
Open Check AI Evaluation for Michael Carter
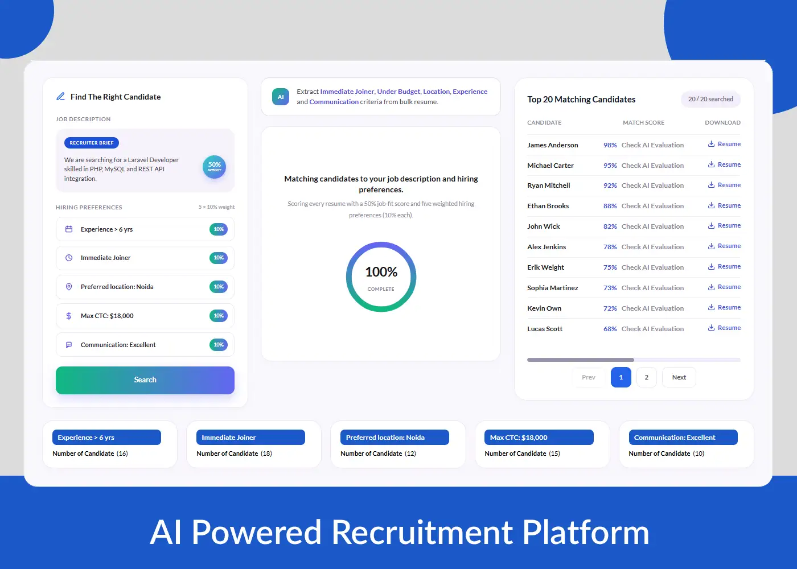tap(652, 166)
